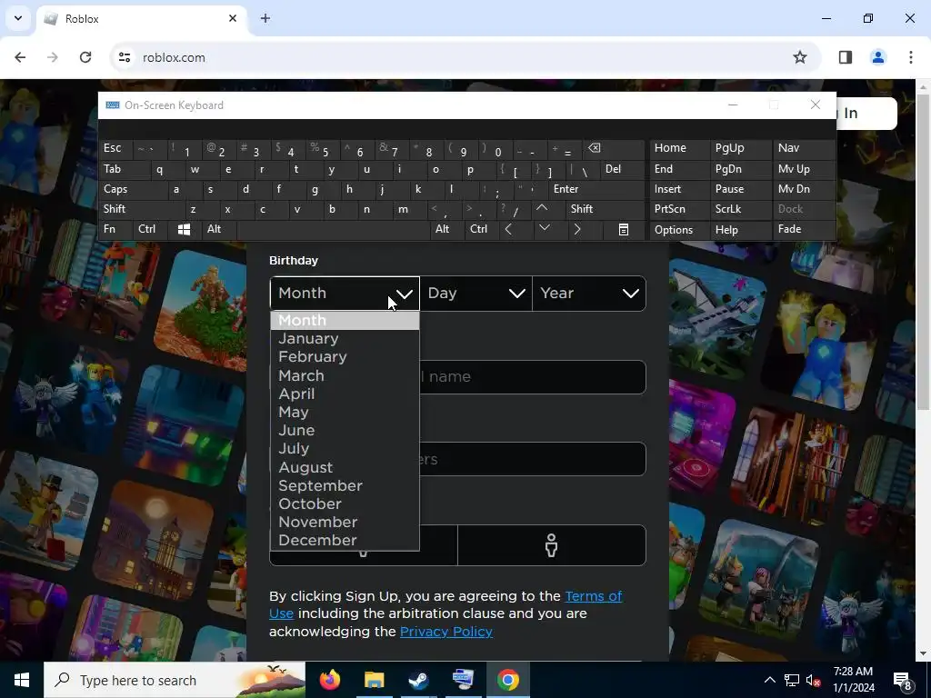Tap the right arrow key on On-Screen Keyboard
This screenshot has height=698, width=931.
[x=577, y=230]
